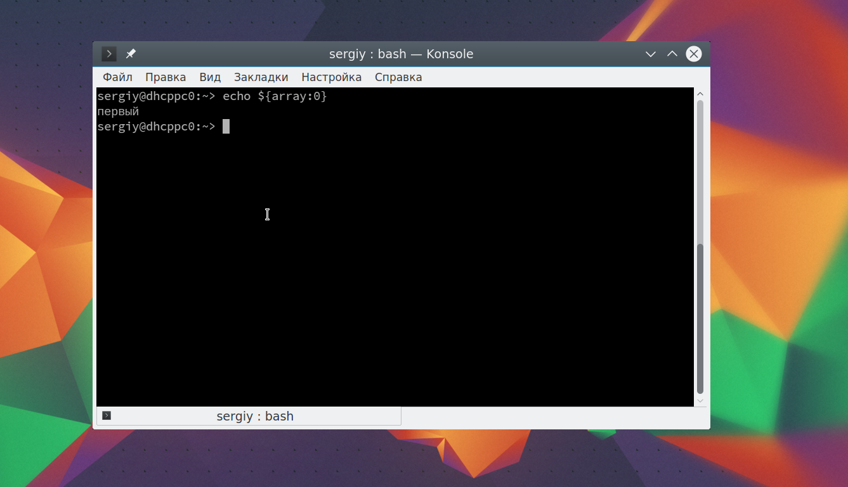This screenshot has height=487, width=848.
Task: Open the Закладки menu
Action: [261, 77]
